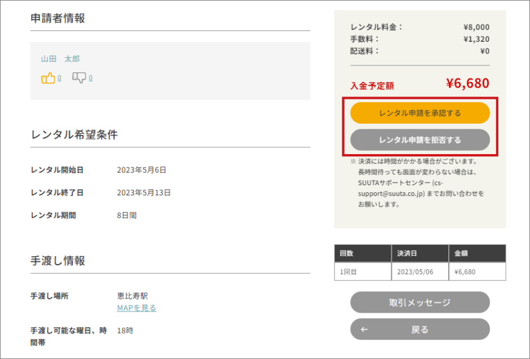
Task: Click 1回目 table cell
Action: coord(363,272)
